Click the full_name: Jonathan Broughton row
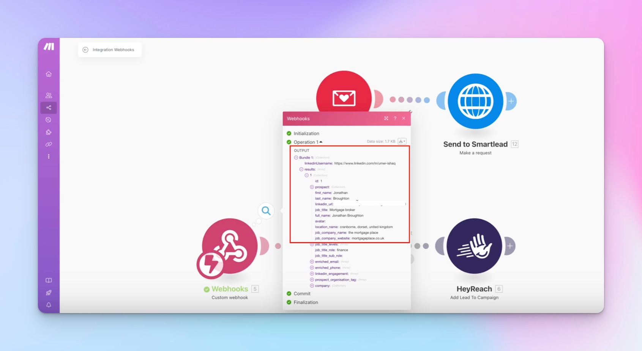Viewport: 642px width, 351px height. (339, 215)
